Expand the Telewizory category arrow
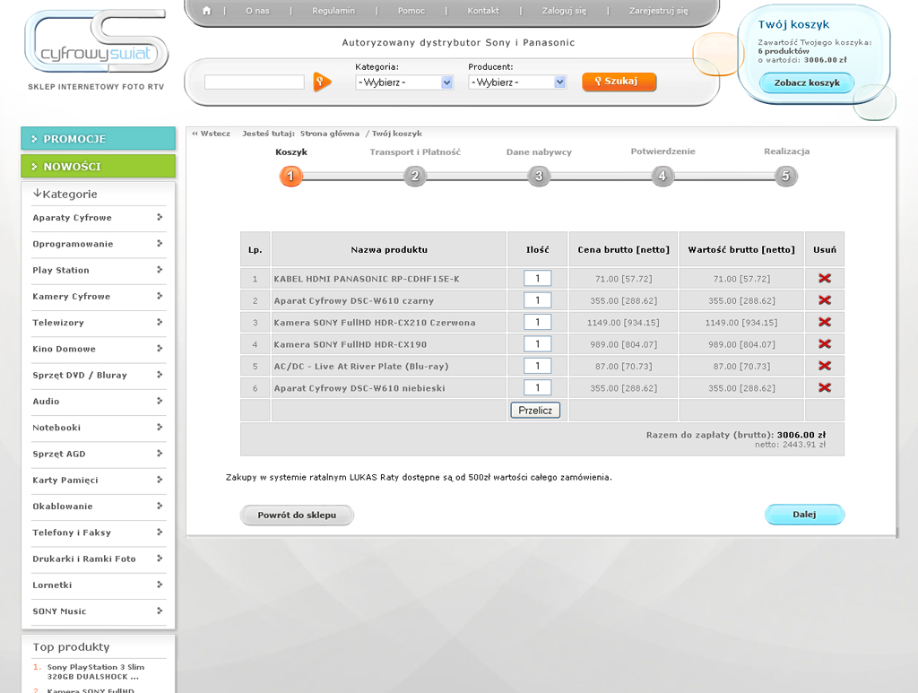The height and width of the screenshot is (693, 918). pos(160,322)
